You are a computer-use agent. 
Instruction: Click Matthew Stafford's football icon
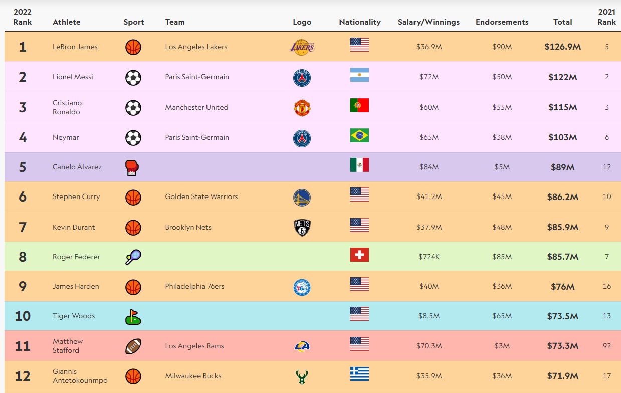[x=133, y=346]
